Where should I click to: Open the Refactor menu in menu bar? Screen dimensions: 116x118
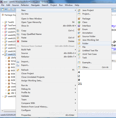click(25, 5)
